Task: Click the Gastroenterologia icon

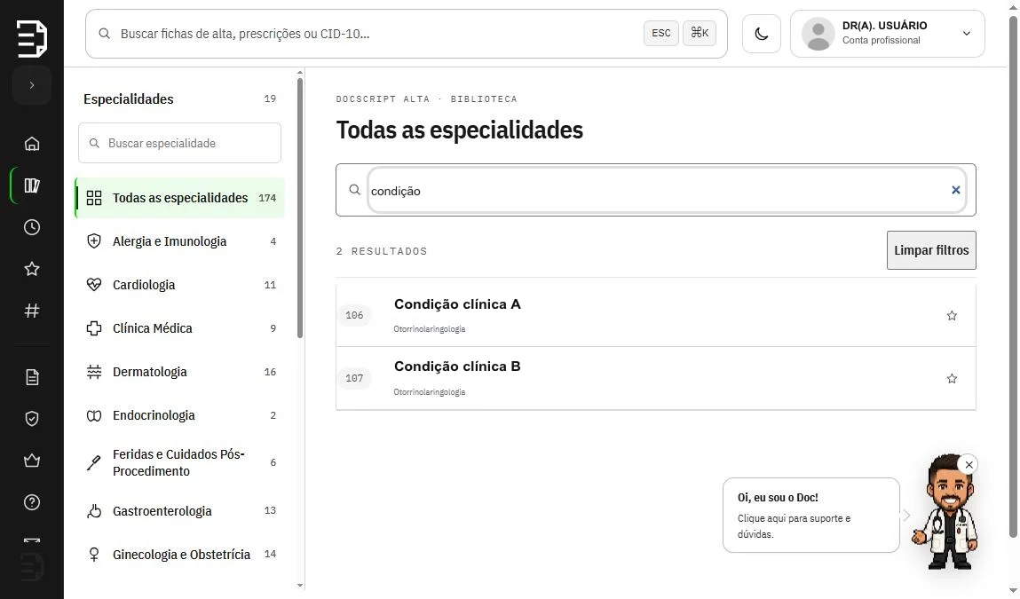Action: [x=94, y=511]
